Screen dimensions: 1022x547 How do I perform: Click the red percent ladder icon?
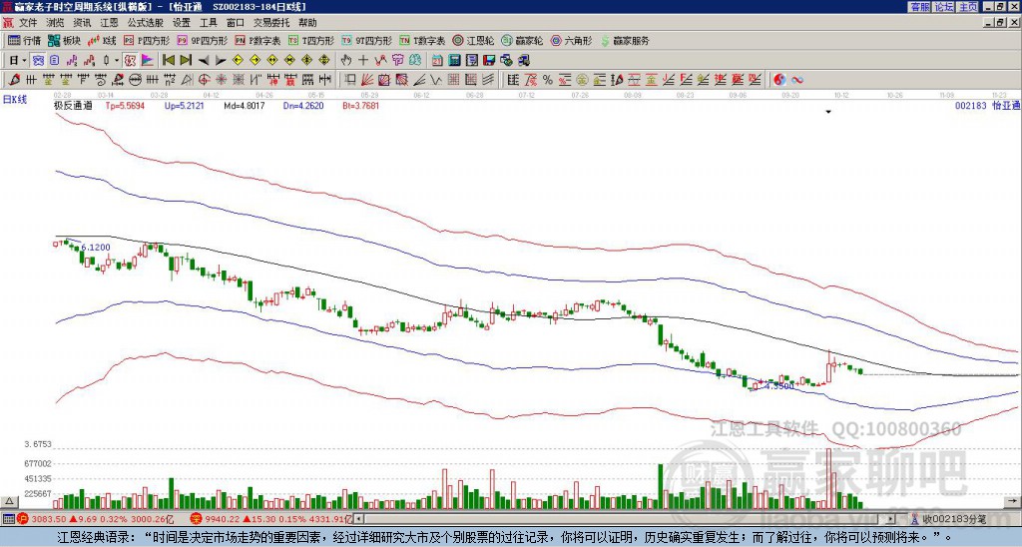click(x=565, y=80)
